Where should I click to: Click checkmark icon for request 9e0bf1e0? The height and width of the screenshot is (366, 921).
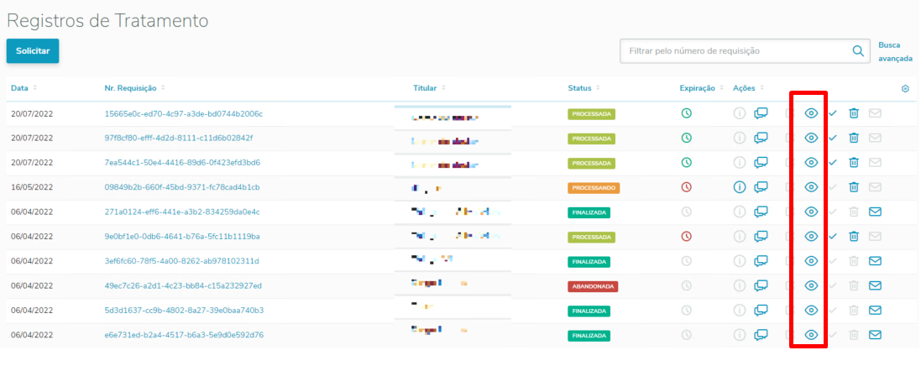point(833,236)
